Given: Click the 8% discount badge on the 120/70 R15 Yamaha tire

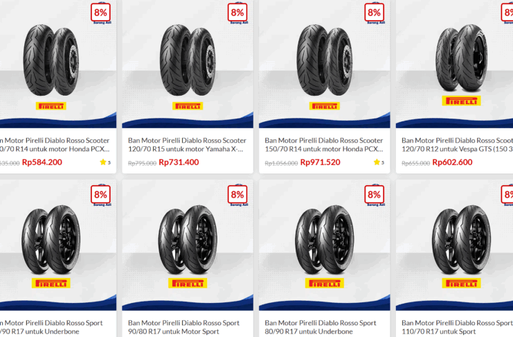Looking at the screenshot, I should pyautogui.click(x=237, y=13).
